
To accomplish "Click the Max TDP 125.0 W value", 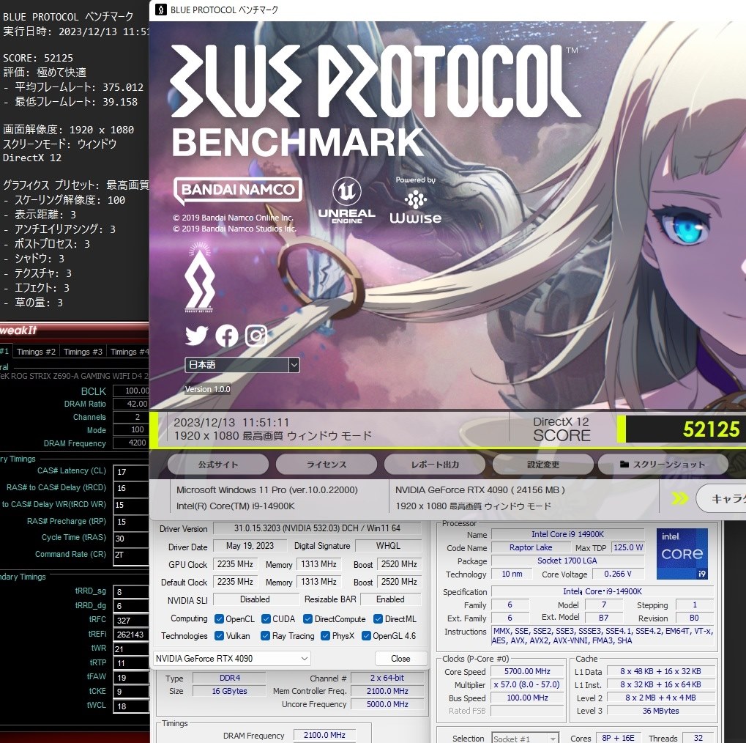I will click(628, 548).
